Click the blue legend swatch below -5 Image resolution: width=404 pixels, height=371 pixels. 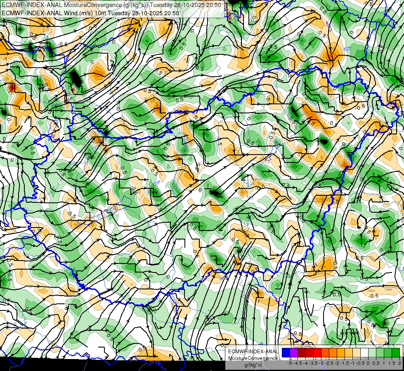(x=286, y=353)
